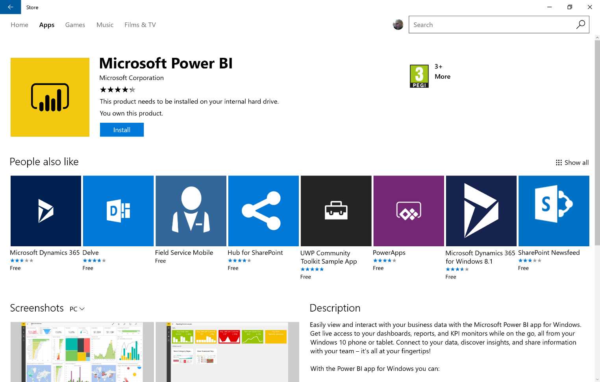
Task: Open Microsoft Dynamics 365 from People also like
Action: (x=46, y=210)
